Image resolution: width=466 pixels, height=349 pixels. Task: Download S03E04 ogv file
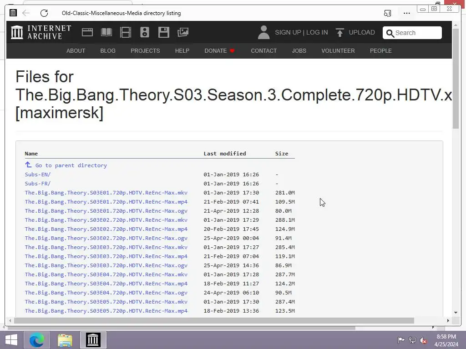tap(106, 293)
